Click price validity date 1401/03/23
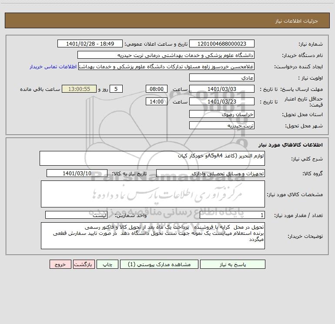The height and width of the screenshot is (324, 335). coord(222,101)
